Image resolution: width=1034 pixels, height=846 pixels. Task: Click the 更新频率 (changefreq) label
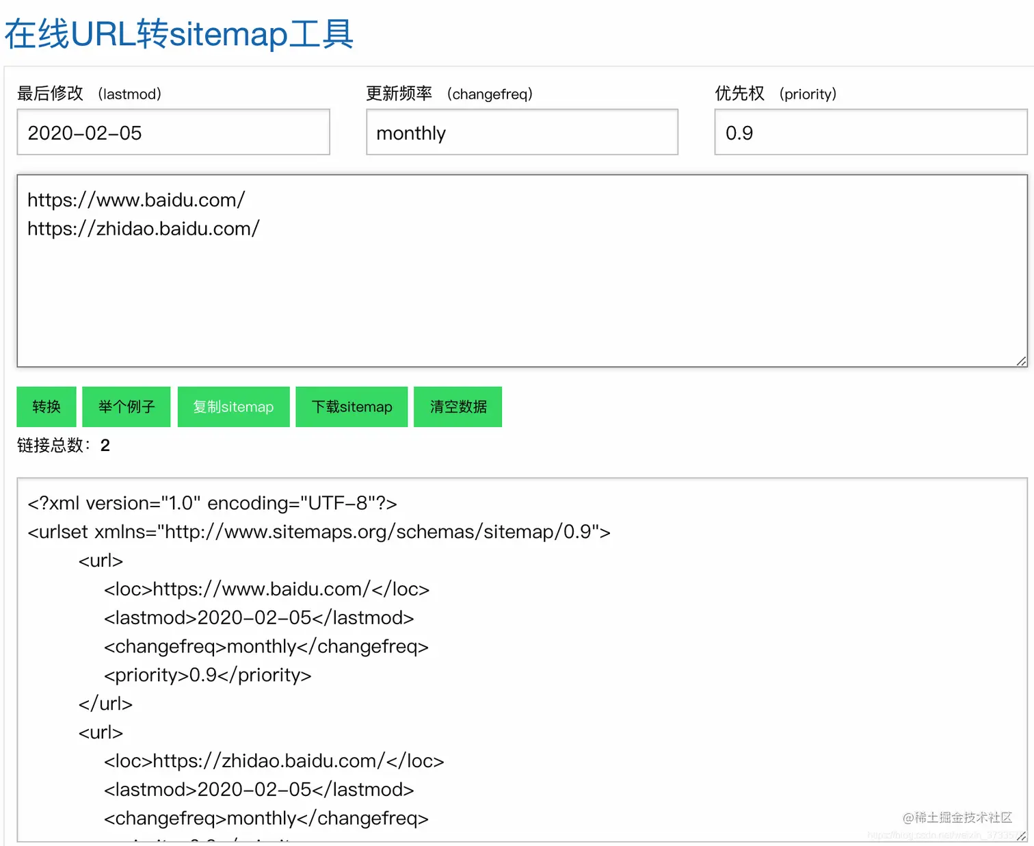pyautogui.click(x=449, y=94)
